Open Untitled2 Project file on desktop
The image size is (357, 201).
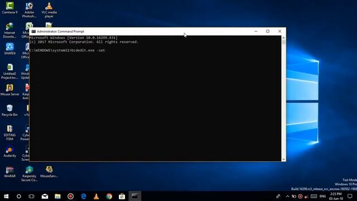click(9, 71)
